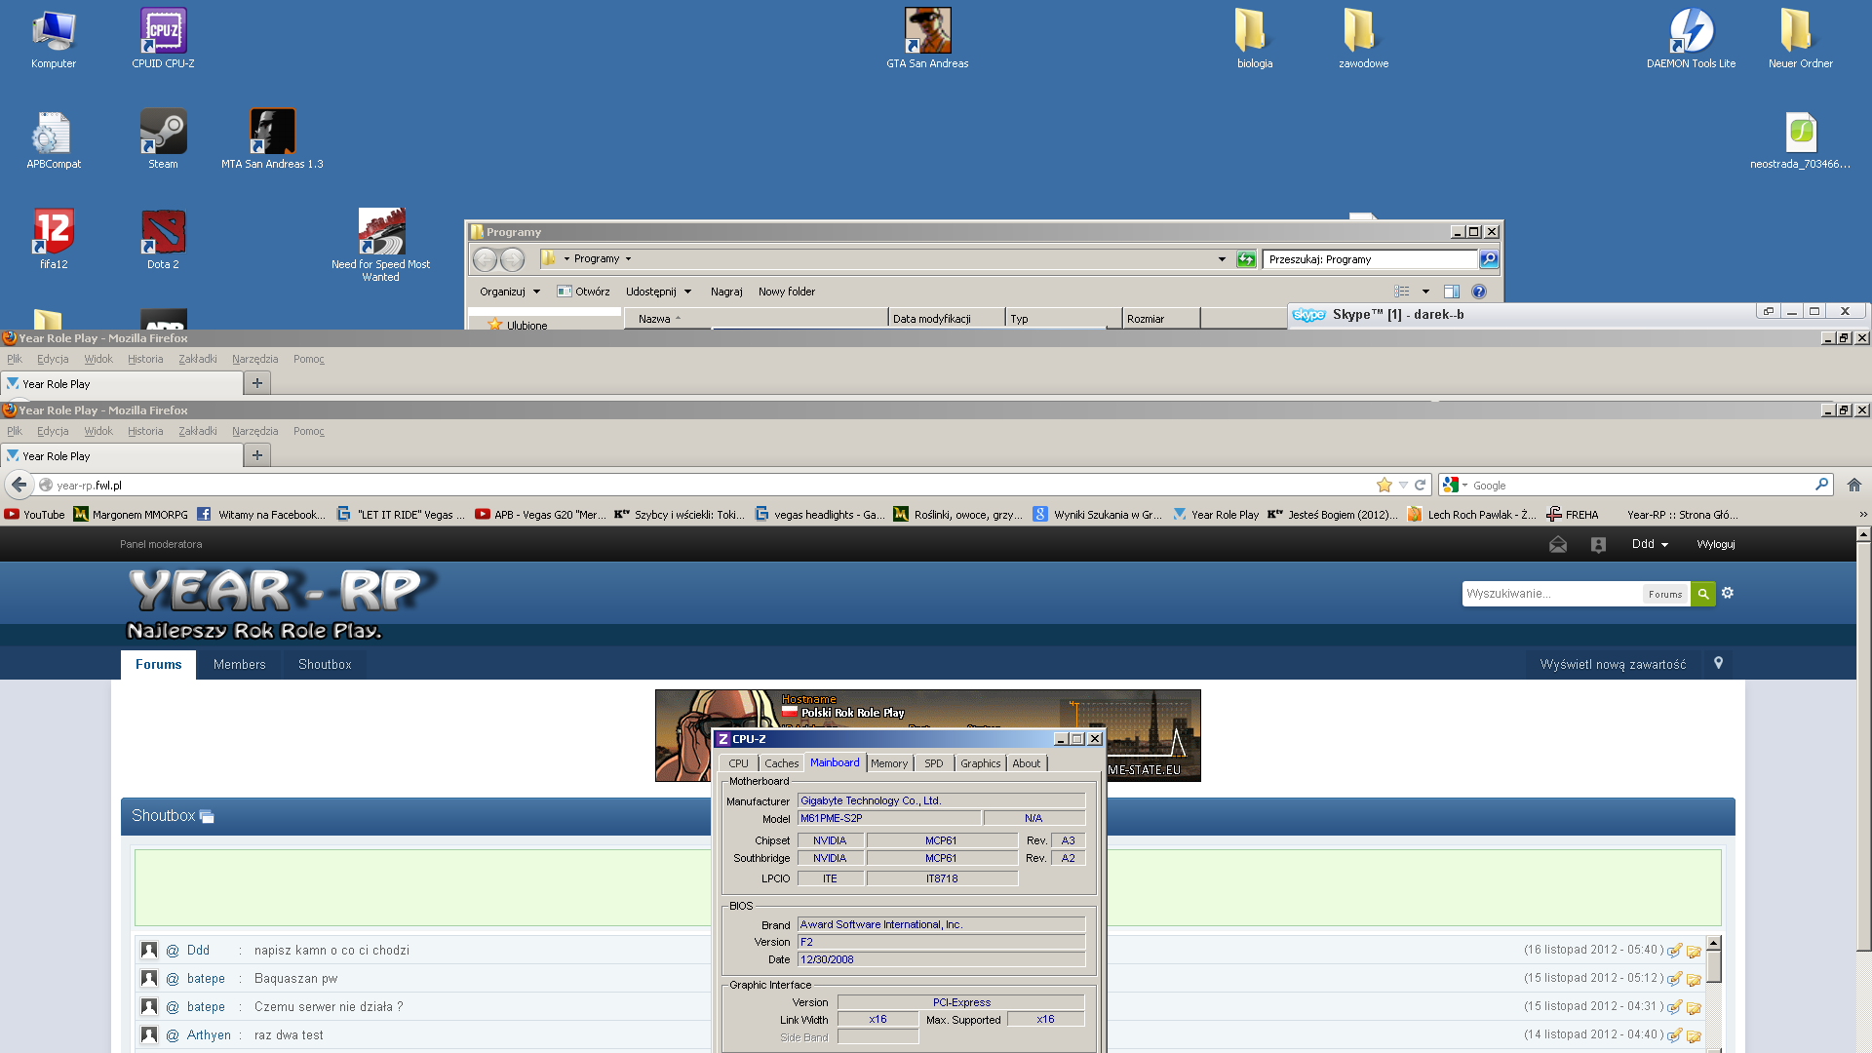Open advanced search via the gear icon

(x=1728, y=593)
